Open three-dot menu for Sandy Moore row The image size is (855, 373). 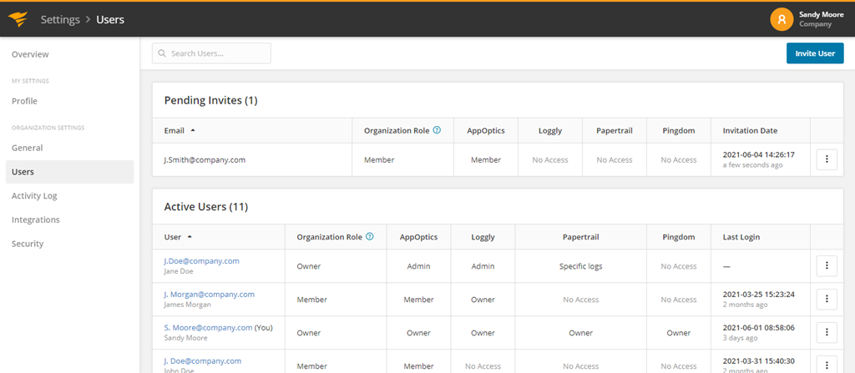[826, 333]
